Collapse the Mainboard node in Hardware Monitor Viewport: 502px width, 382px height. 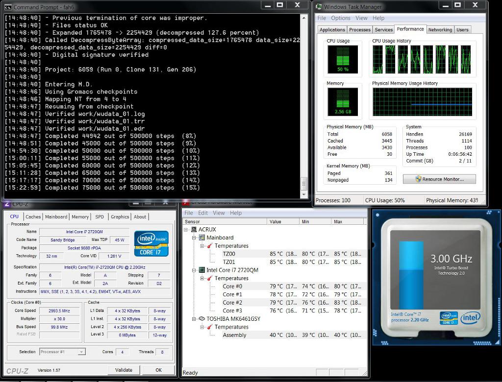[194, 238]
